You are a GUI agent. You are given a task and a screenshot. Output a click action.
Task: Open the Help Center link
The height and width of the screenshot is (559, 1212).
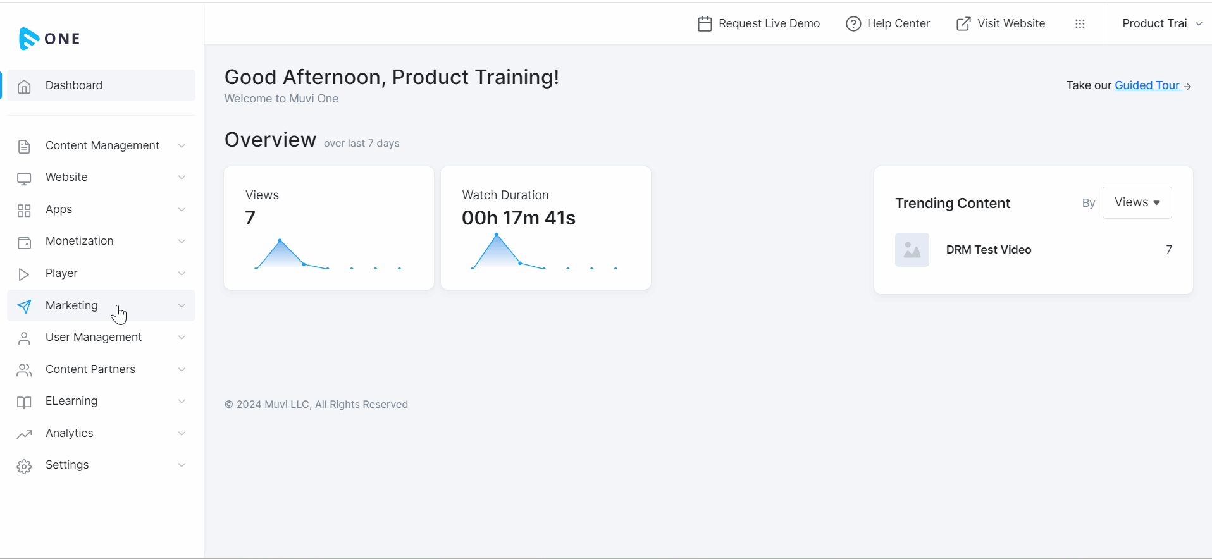tap(888, 24)
